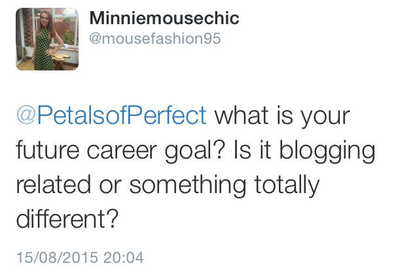
Task: Click the person's face in the avatar
Action: [x=45, y=18]
